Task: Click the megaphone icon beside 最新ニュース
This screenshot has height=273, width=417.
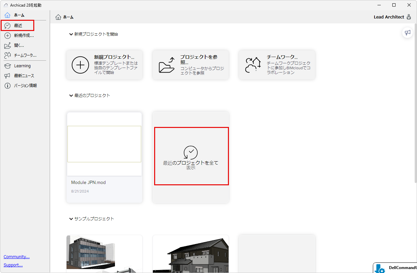Action: pyautogui.click(x=8, y=76)
